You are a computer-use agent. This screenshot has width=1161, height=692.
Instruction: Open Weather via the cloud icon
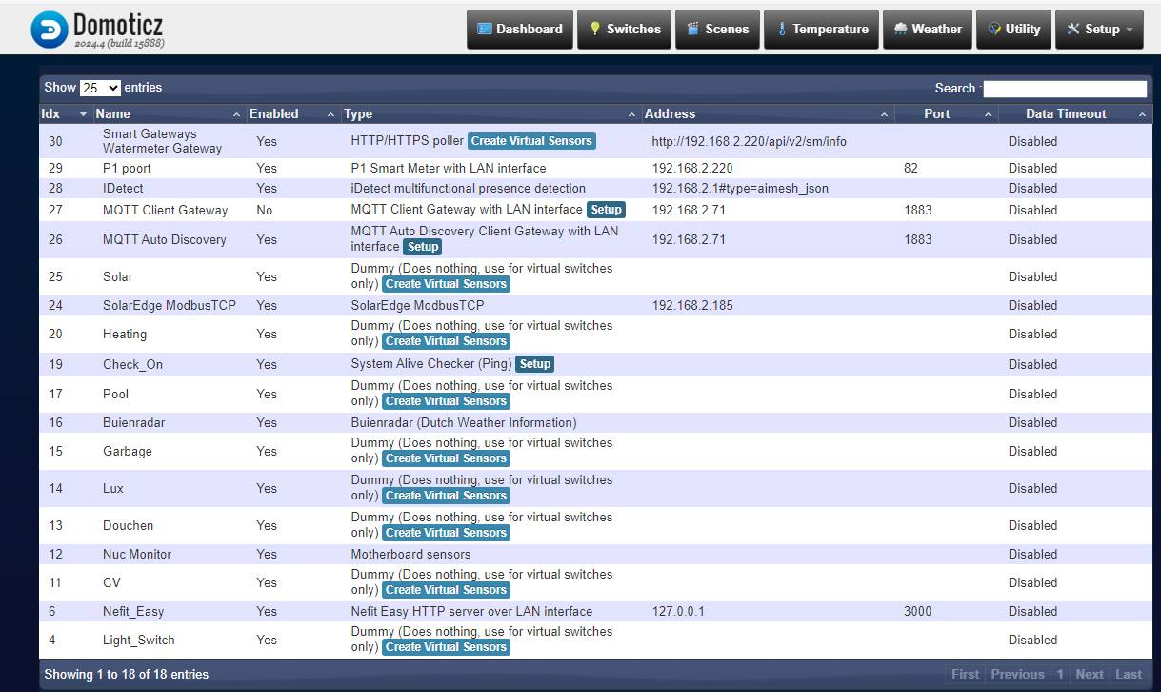tap(900, 30)
